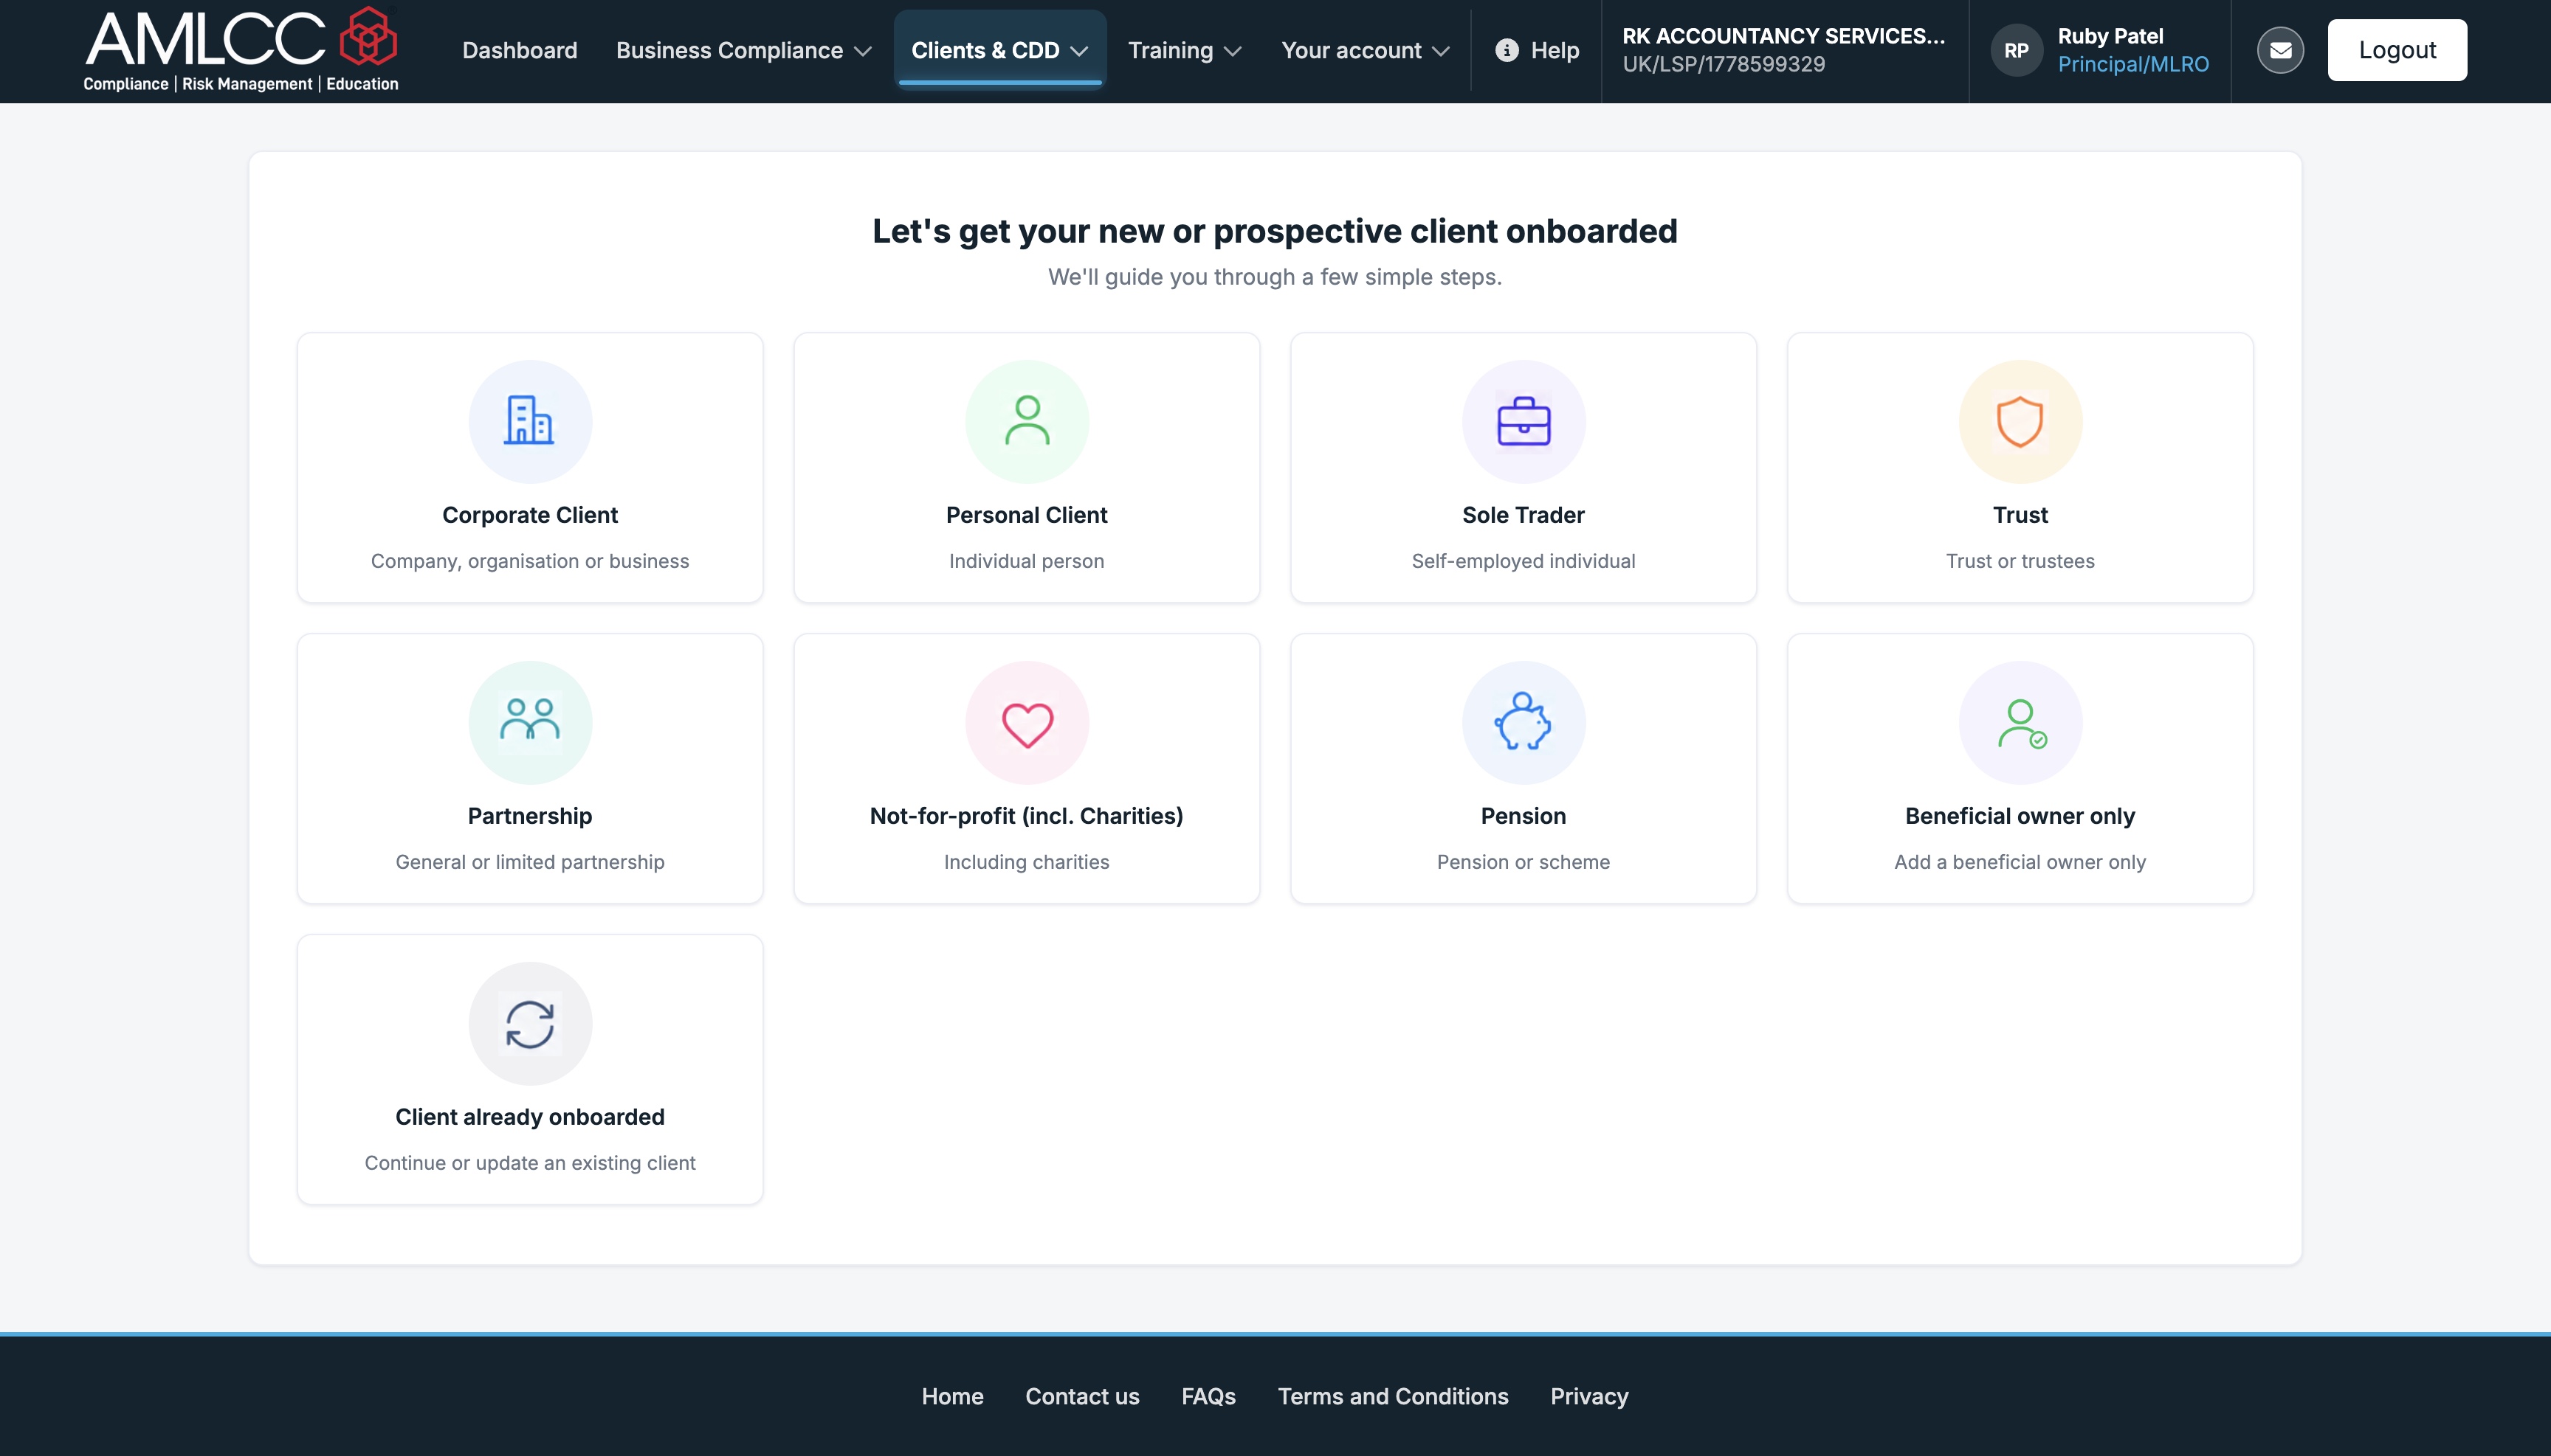The width and height of the screenshot is (2551, 1456).
Task: Open Terms and Conditions footer link
Action: tap(1392, 1396)
